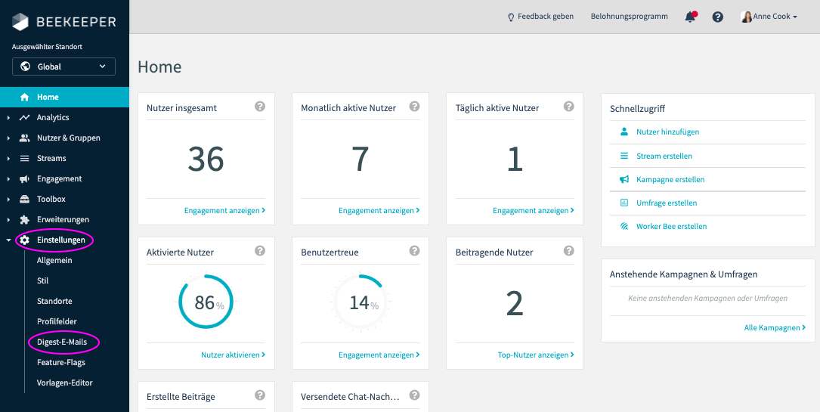This screenshot has width=820, height=412.
Task: Click help icon on Nutzer insgesamt card
Action: pos(260,107)
